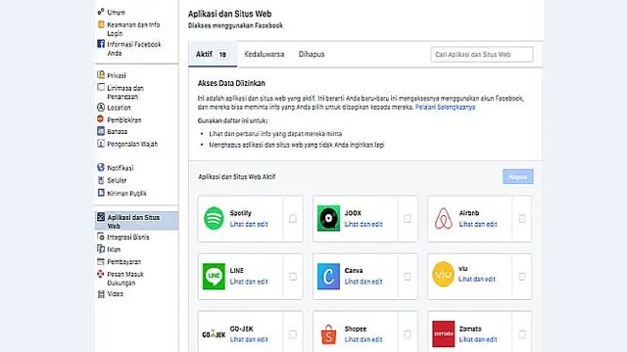Click the Keamanan dan Info Login shield icon
Viewport: 627px width, 352px height.
[x=101, y=24]
